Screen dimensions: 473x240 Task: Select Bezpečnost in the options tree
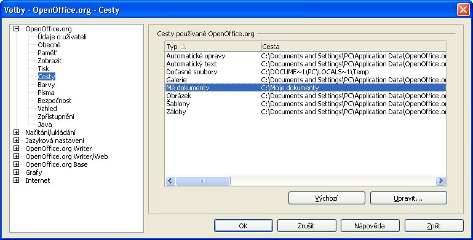click(x=55, y=101)
